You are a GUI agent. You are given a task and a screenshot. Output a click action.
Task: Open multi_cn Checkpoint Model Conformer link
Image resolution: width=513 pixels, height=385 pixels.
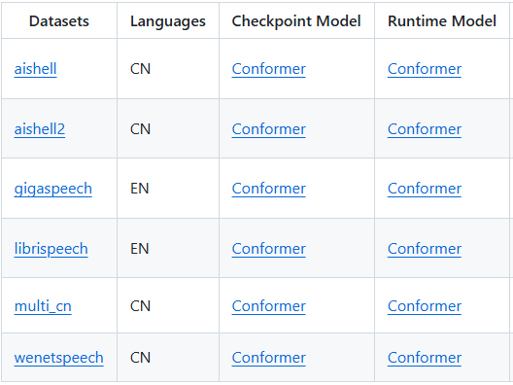[x=268, y=306]
